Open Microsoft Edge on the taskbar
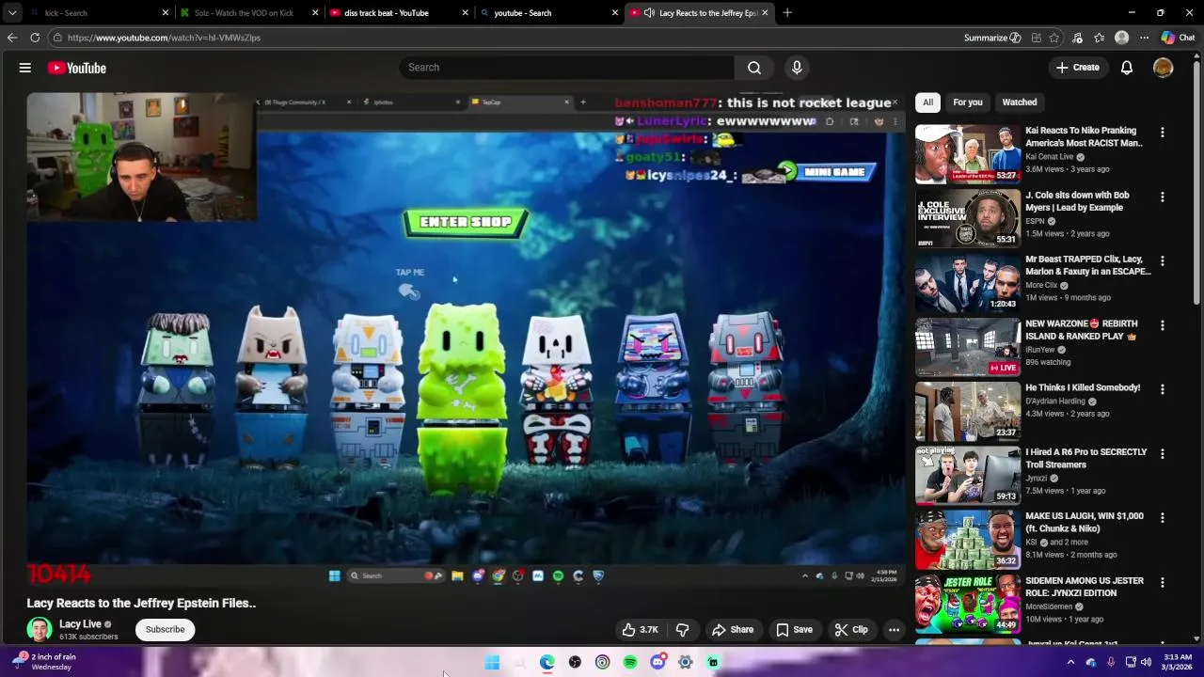Viewport: 1204px width, 677px height. (x=547, y=663)
